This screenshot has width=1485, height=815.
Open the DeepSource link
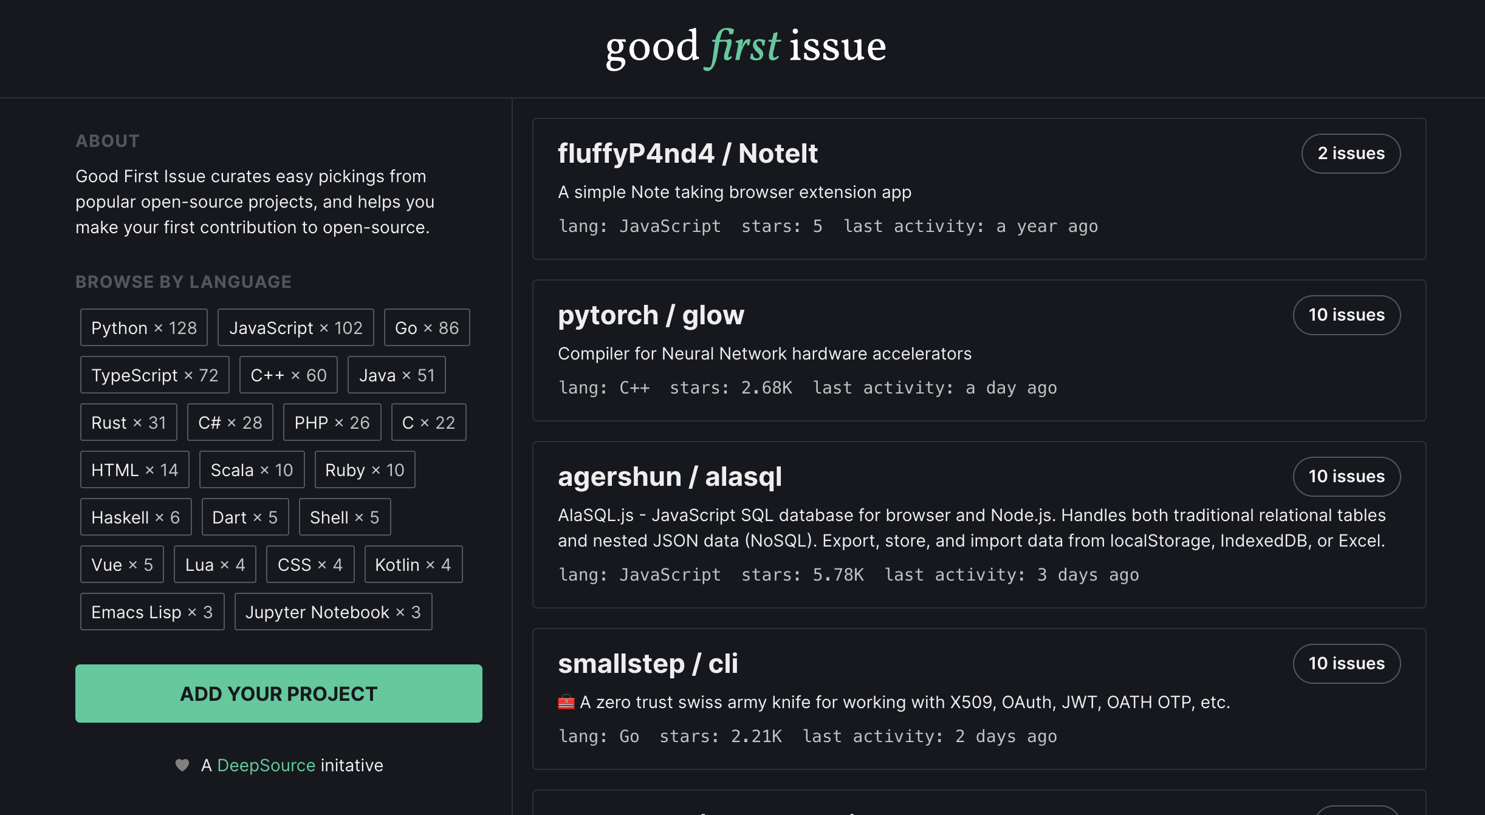[266, 765]
